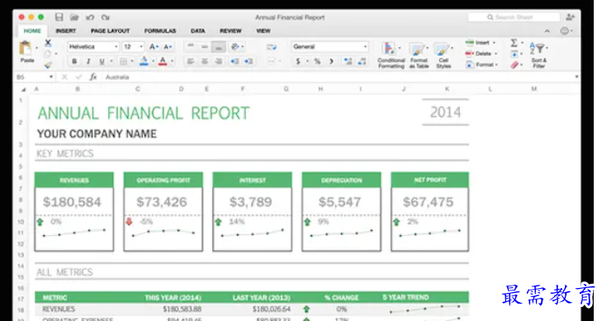This screenshot has width=602, height=321.
Task: Expand the formula bar arrow
Action: click(x=576, y=77)
